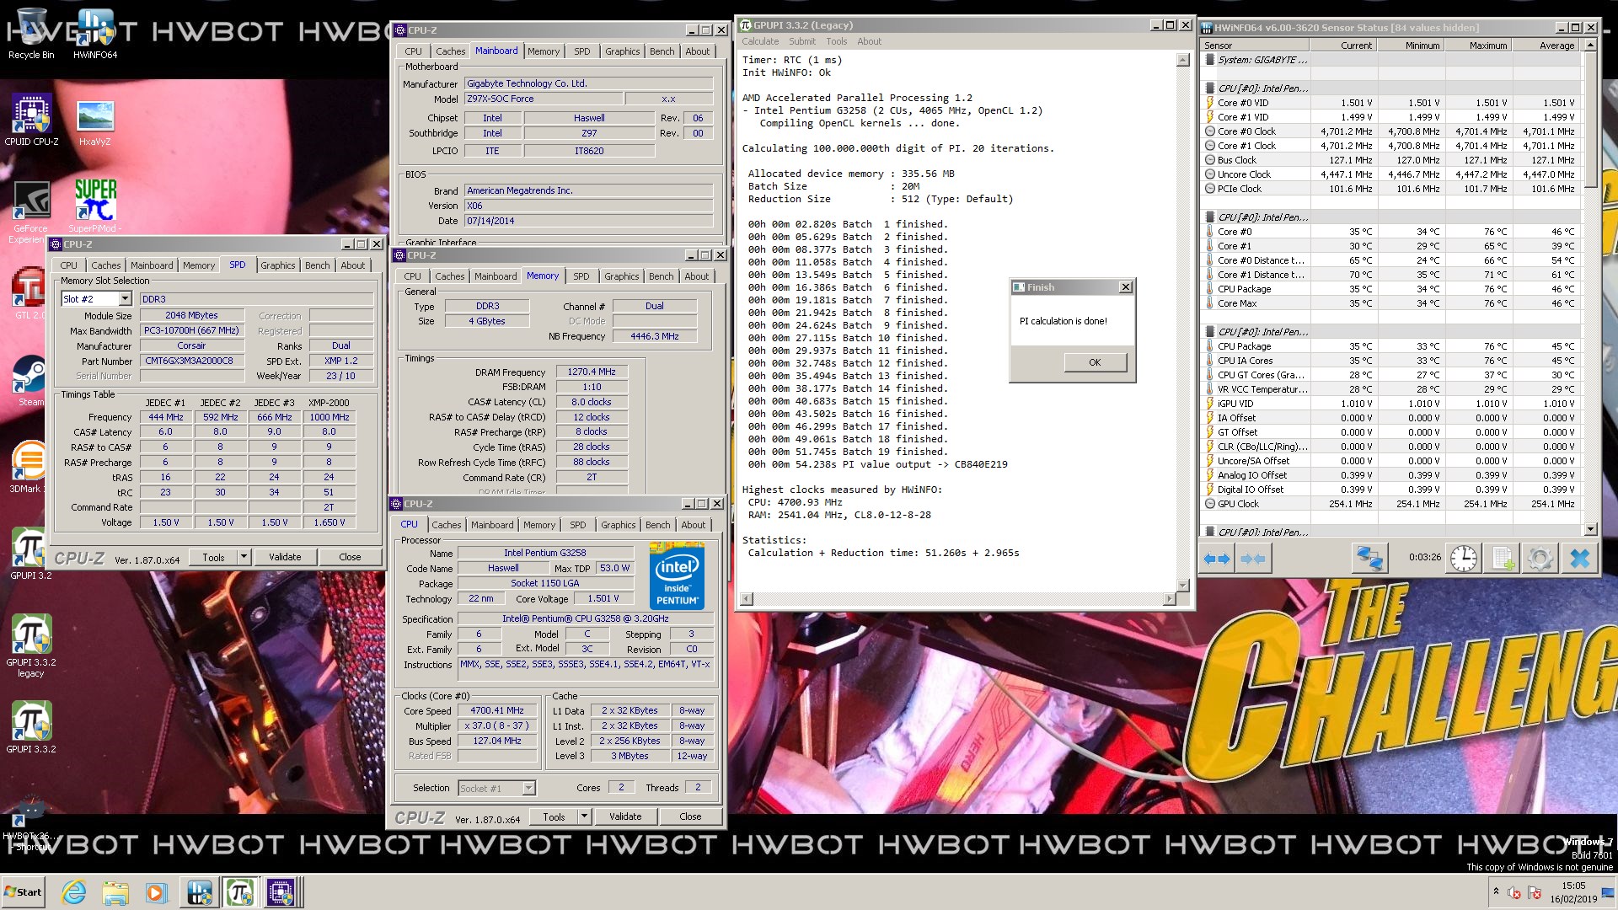The width and height of the screenshot is (1618, 910).
Task: Show hidden system tray icons
Action: (x=1496, y=891)
